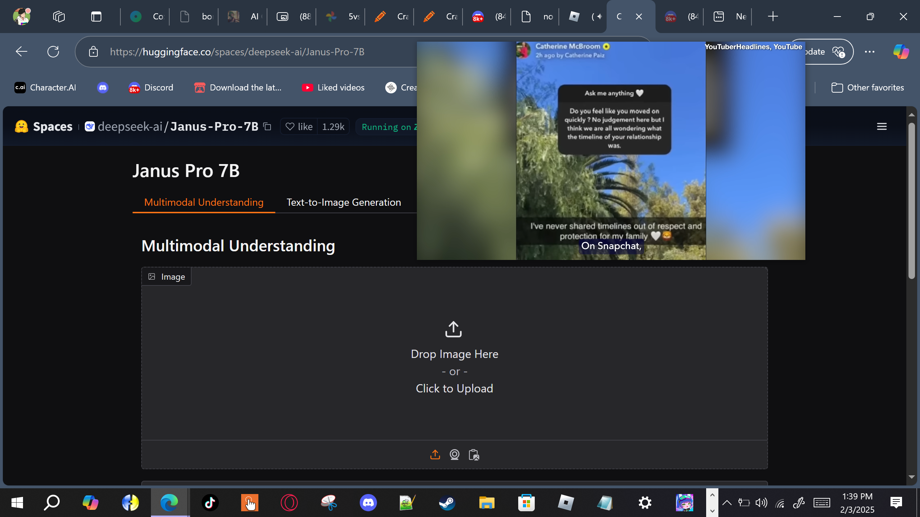Screen dimensions: 920x517
Task: Open 'Download the lat...' bookmark
Action: (238, 88)
